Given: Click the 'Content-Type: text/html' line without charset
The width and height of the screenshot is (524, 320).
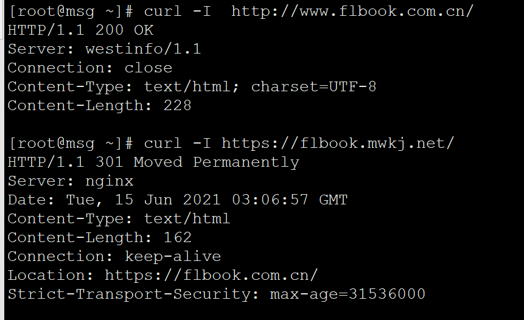Looking at the screenshot, I should (x=119, y=219).
